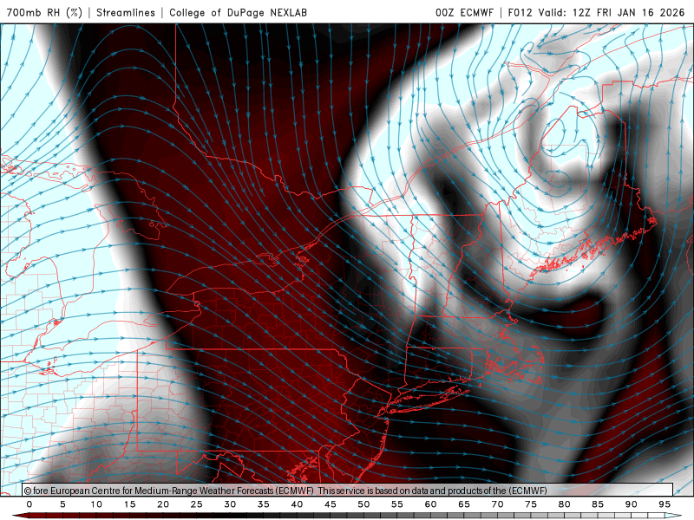Click the 'F012' forecast hour label
Image resolution: width=694 pixels, height=520 pixels.
(x=520, y=12)
